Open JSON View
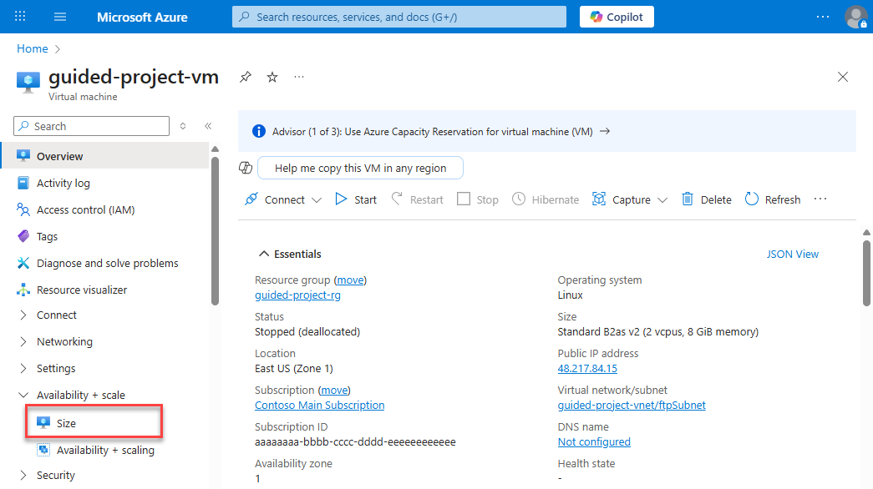 (x=792, y=255)
